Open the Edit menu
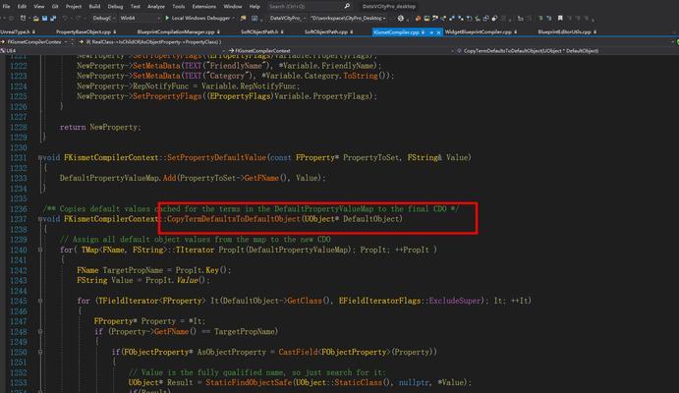 pyautogui.click(x=22, y=6)
